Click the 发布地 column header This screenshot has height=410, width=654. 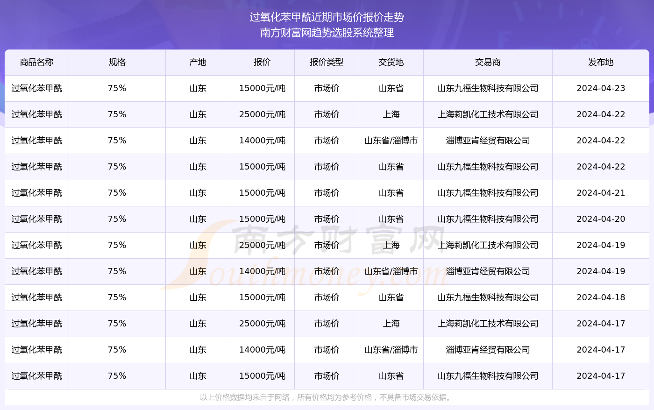tap(601, 62)
